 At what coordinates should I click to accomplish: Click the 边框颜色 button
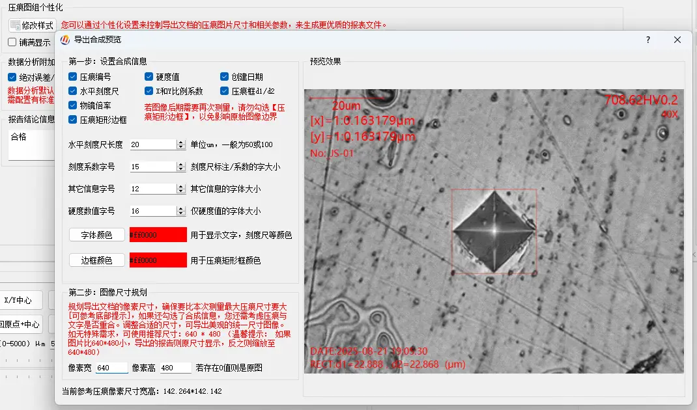coord(96,260)
